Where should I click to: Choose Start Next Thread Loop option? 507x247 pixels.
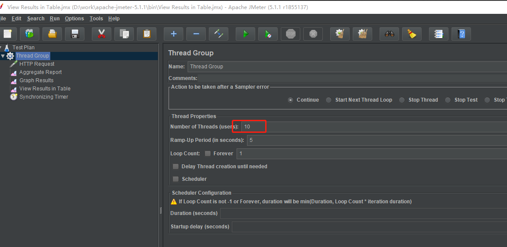tap(328, 100)
